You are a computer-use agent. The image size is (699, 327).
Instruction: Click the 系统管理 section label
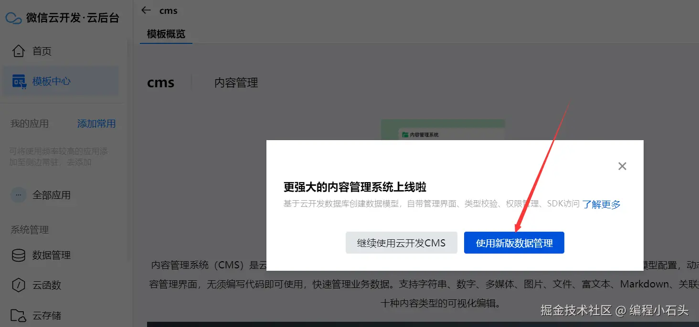pos(30,230)
